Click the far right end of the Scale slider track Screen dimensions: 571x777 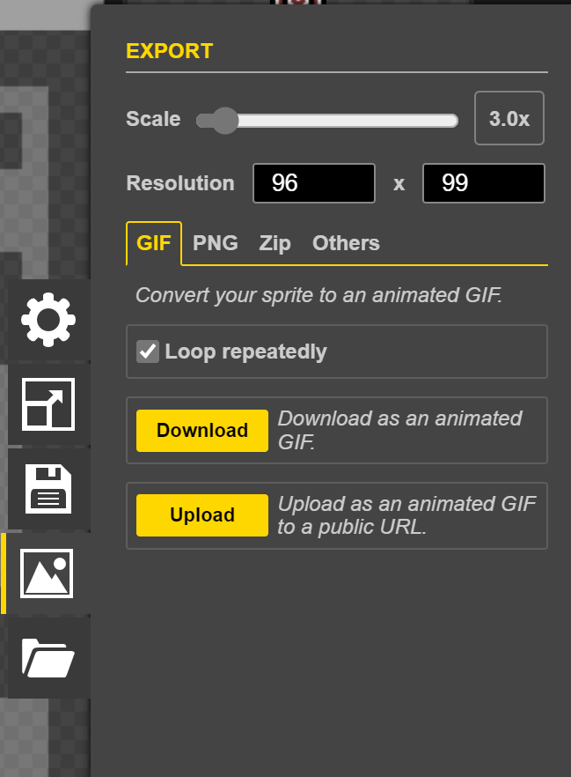pyautogui.click(x=453, y=121)
